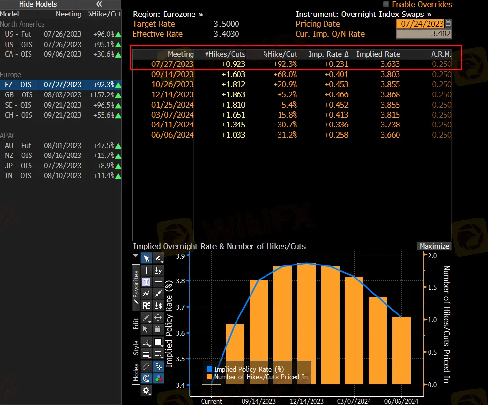Viewport: 488px width, 405px height.
Task: Open the calendar icon beside Pricing Date
Action: coord(448,24)
